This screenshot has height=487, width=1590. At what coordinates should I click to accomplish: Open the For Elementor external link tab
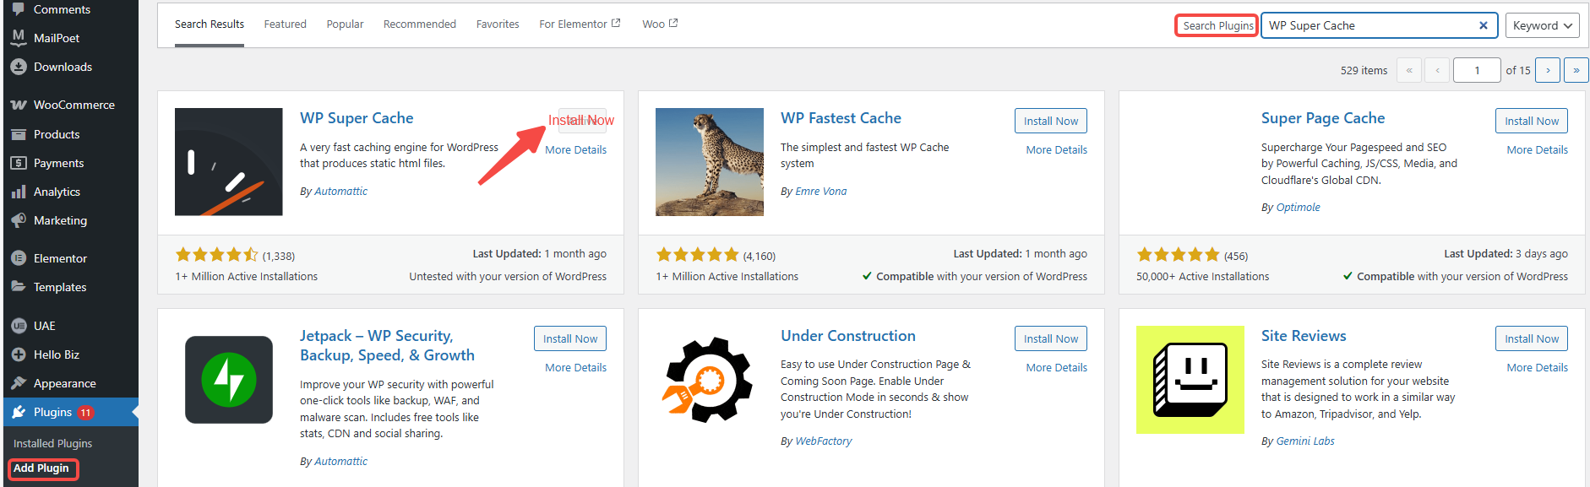coord(579,24)
